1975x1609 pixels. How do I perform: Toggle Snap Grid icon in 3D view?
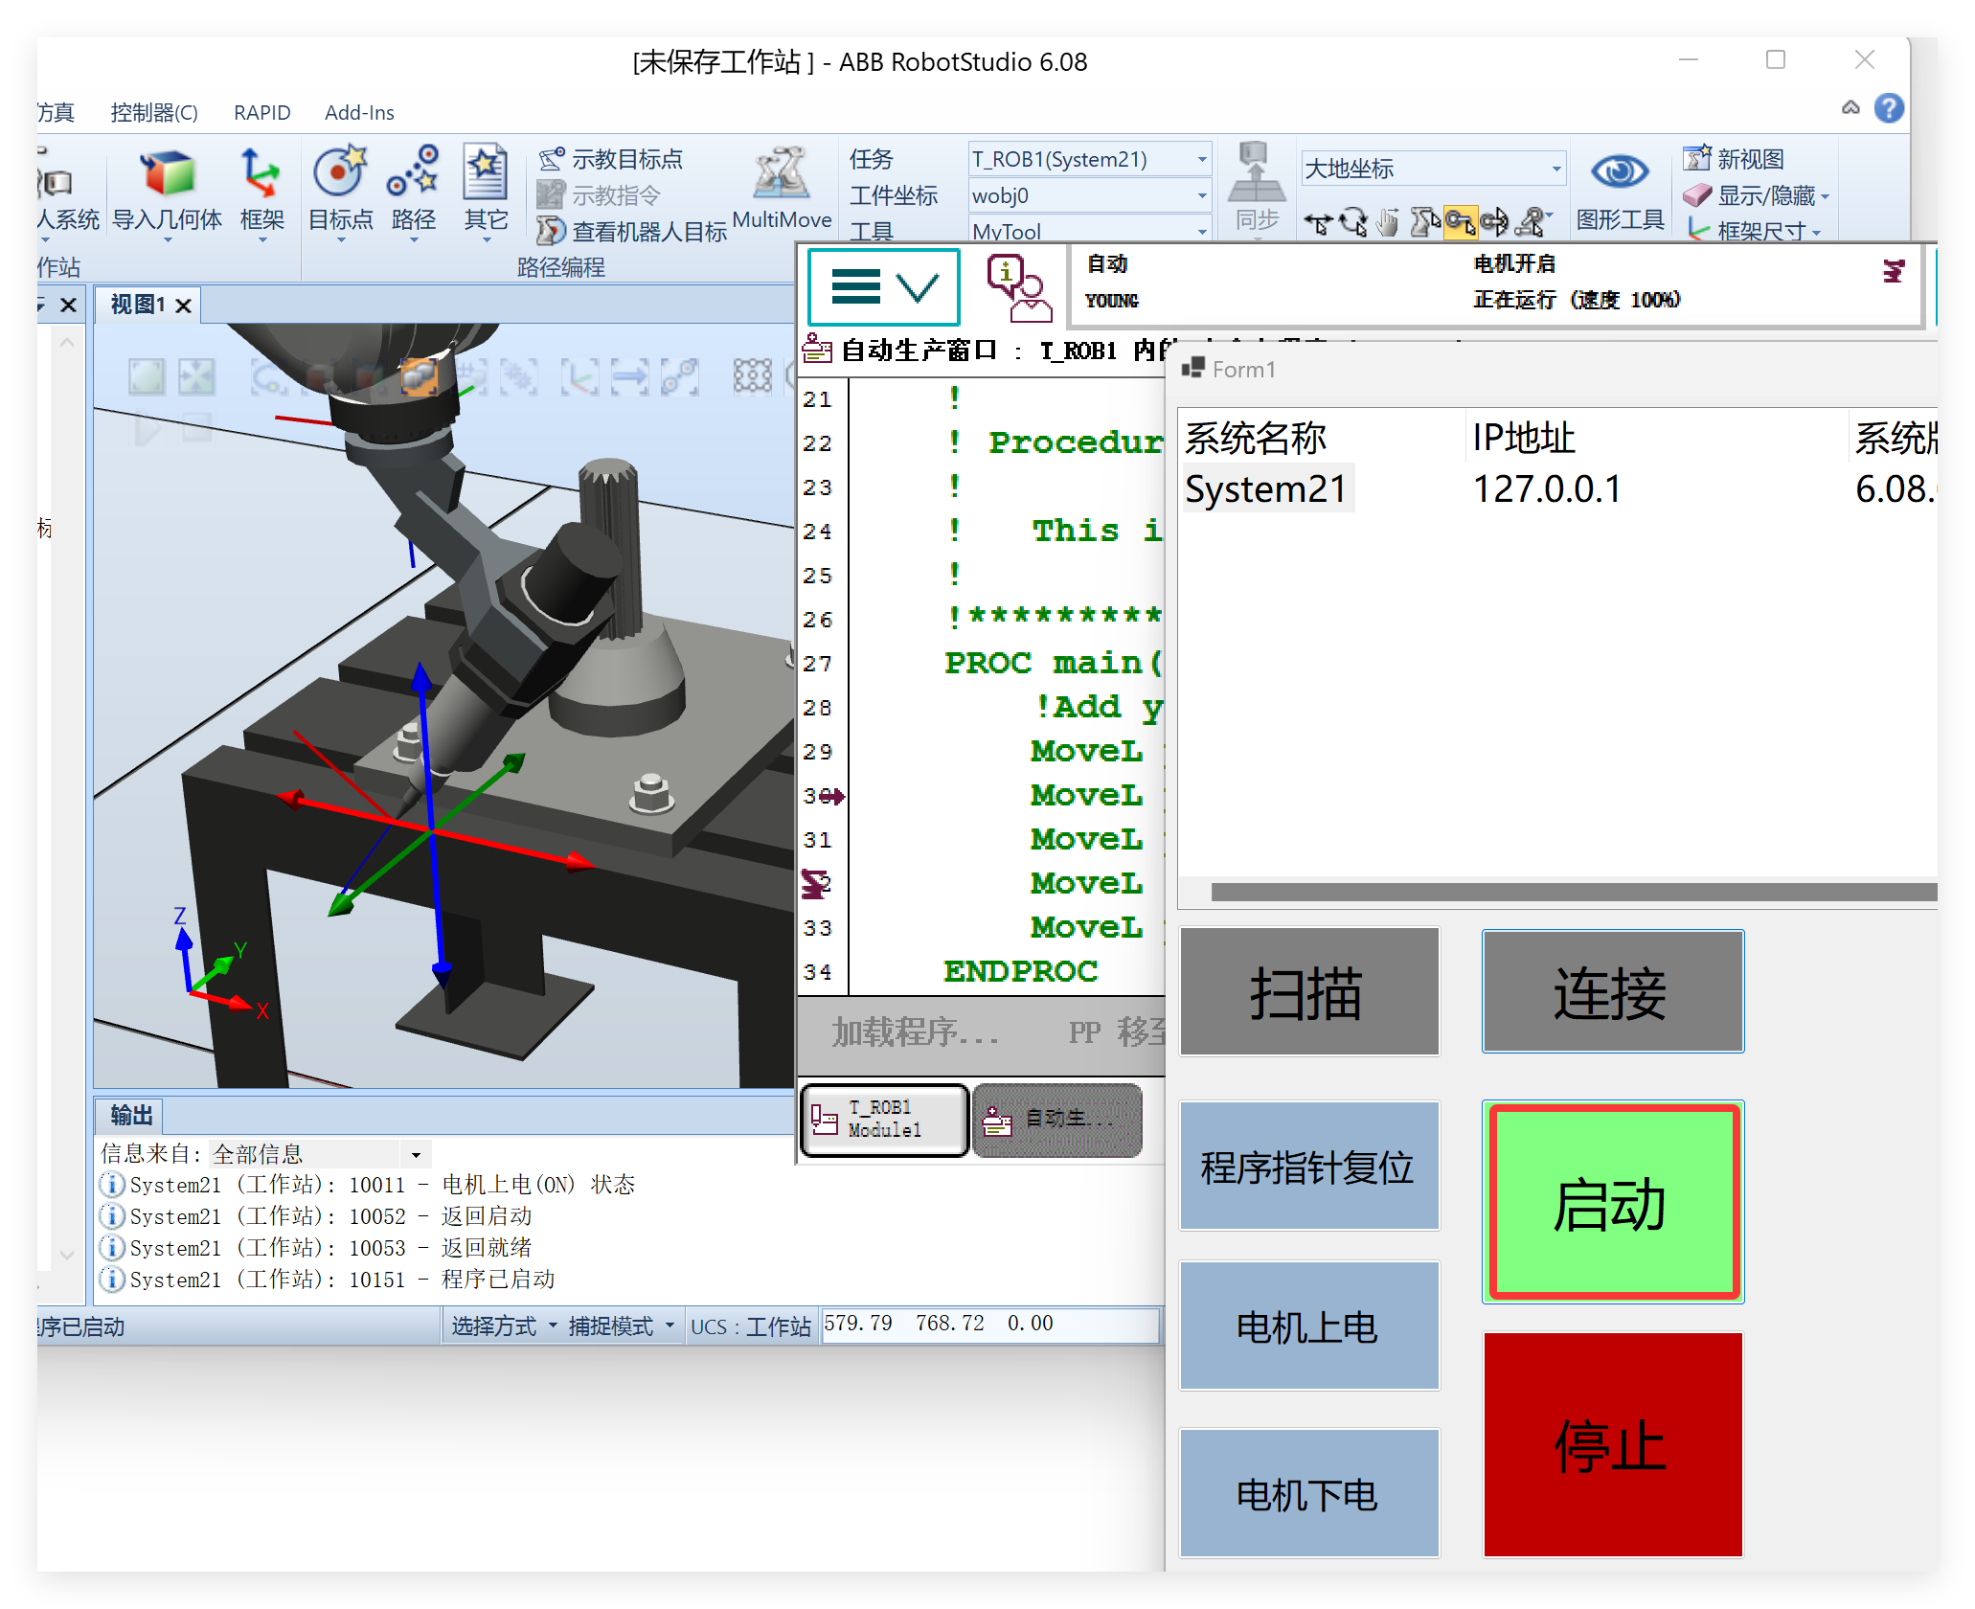[x=468, y=376]
